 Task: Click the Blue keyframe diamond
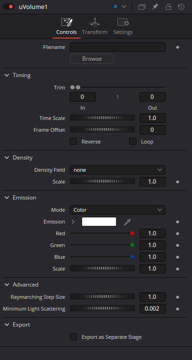click(x=177, y=257)
